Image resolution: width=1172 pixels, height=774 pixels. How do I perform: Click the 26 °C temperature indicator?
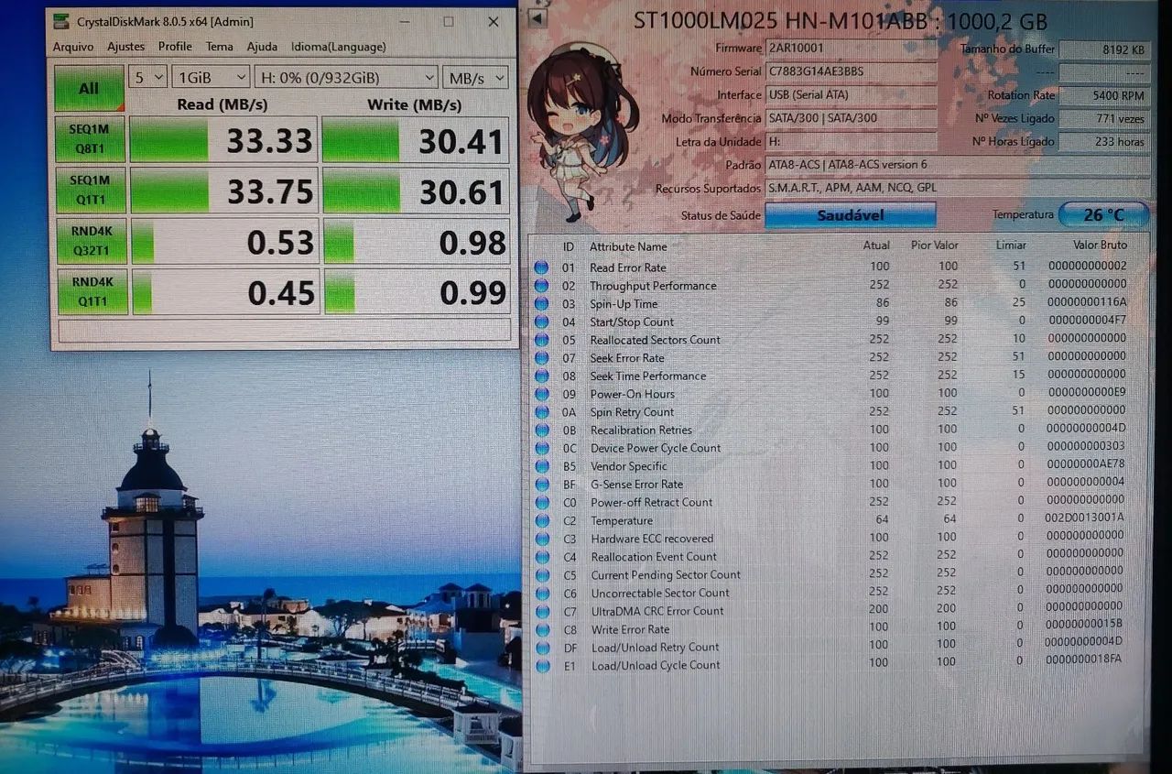coord(1103,215)
